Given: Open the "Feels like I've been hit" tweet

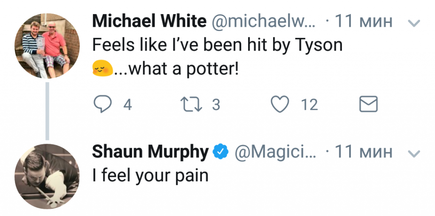Looking at the screenshot, I should point(217,45).
